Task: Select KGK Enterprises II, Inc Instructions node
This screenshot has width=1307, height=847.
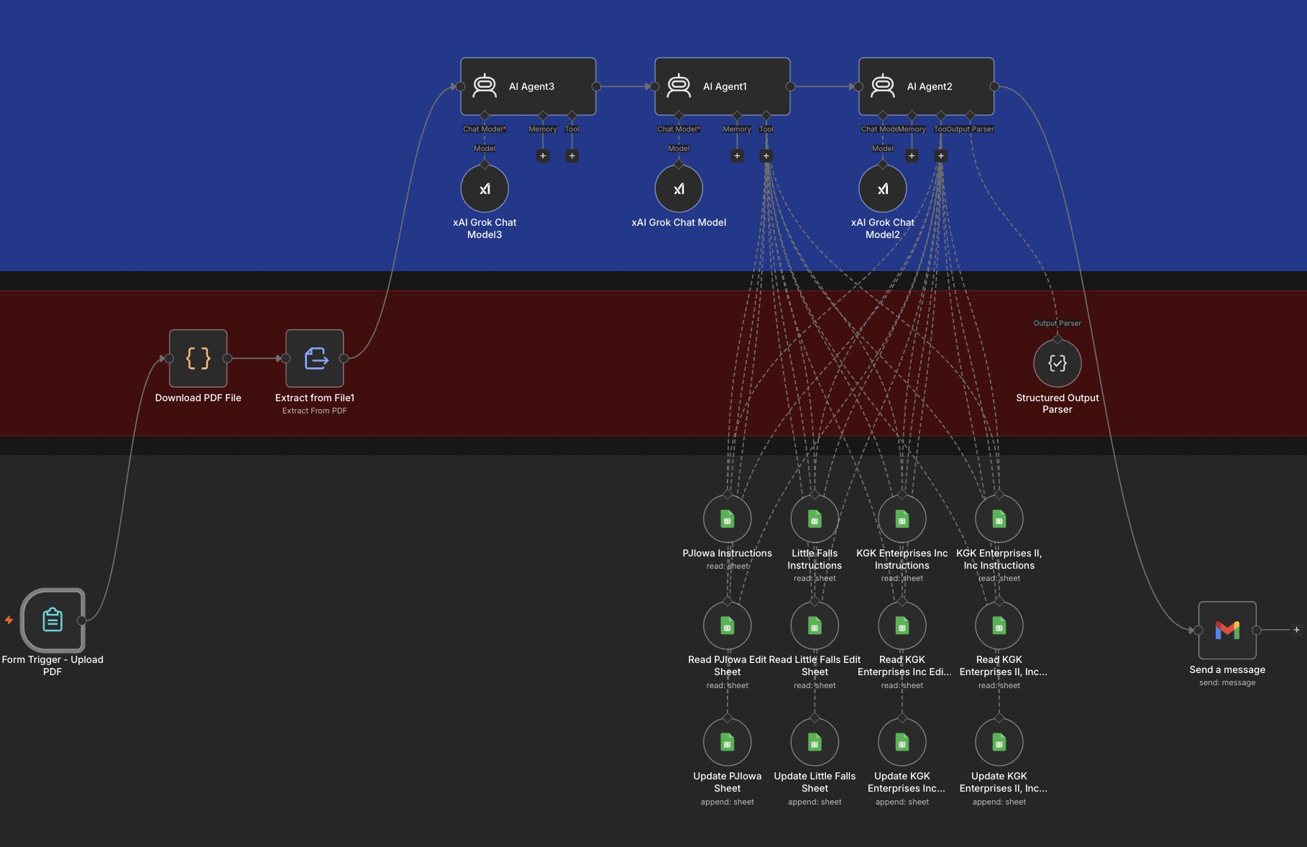Action: click(x=999, y=518)
